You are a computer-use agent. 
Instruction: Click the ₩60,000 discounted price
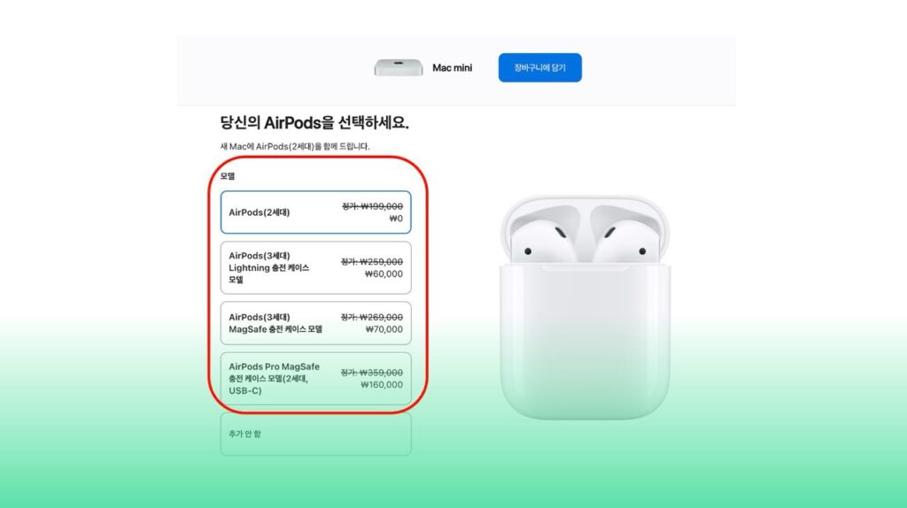coord(384,274)
